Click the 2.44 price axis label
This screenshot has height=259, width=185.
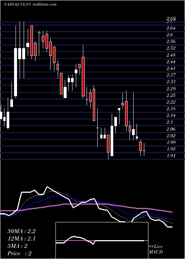coord(171,62)
